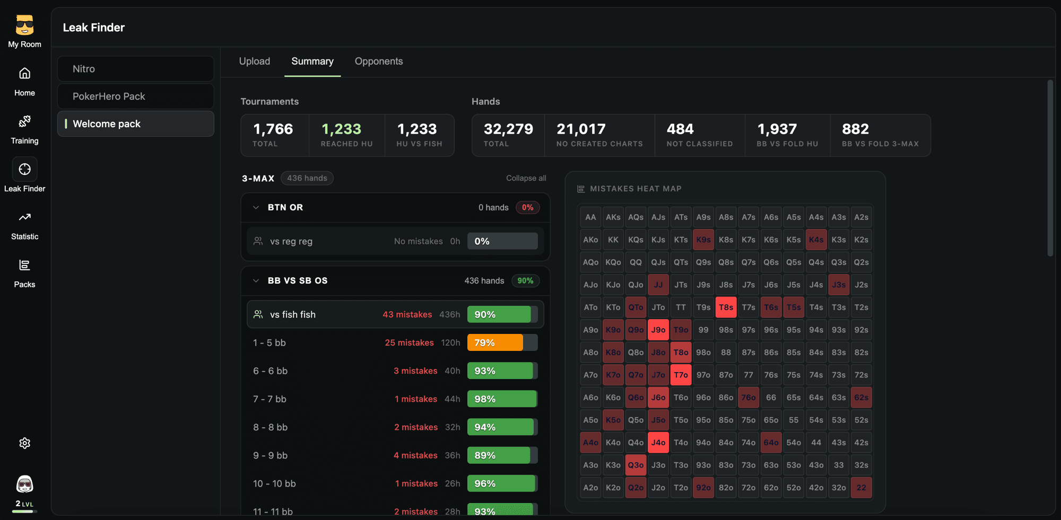Switch to the Opponents tab

click(x=379, y=61)
